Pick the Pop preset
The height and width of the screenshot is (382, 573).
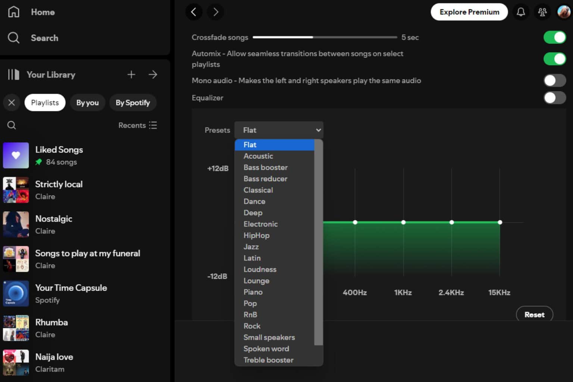tap(275, 303)
